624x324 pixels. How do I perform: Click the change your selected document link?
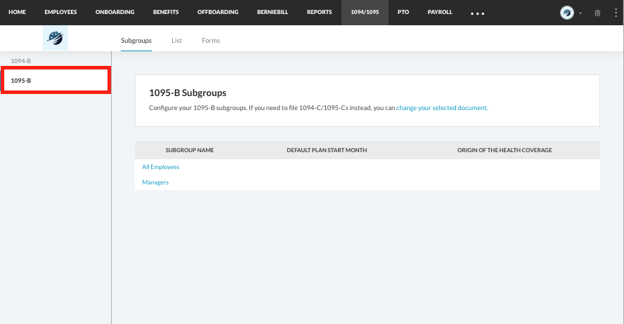point(441,108)
